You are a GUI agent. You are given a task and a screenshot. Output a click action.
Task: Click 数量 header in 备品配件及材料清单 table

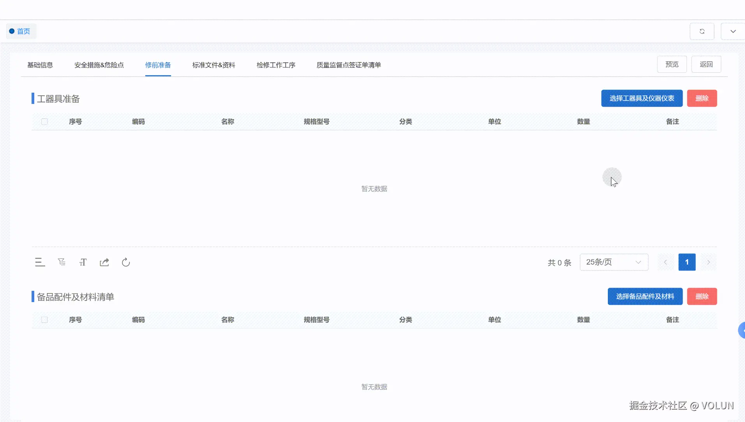(583, 320)
